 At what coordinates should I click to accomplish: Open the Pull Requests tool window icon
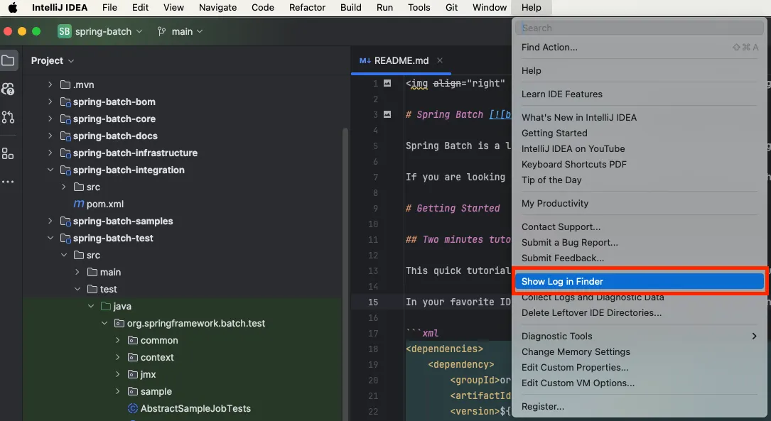pos(8,117)
